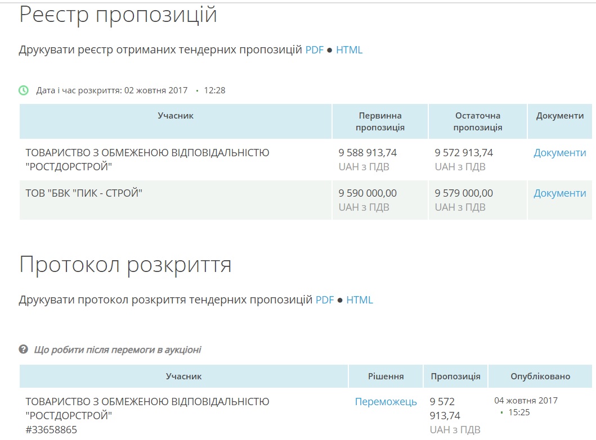Image resolution: width=596 pixels, height=440 pixels.
Task: Click the 9 590 000,00 initial bid cell
Action: [368, 193]
